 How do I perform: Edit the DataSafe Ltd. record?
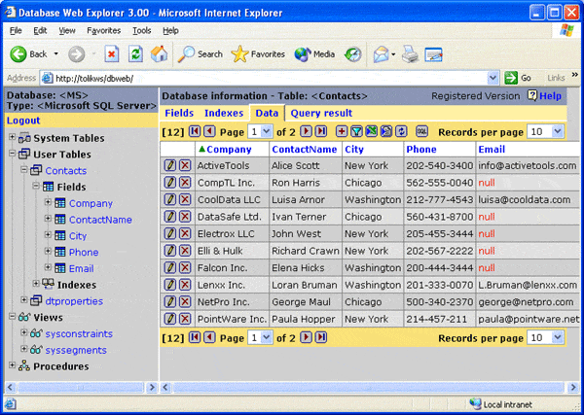[169, 217]
